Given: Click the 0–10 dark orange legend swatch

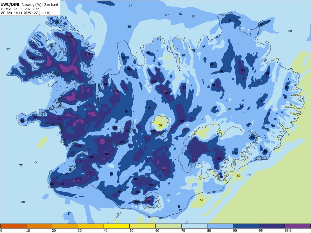Looking at the screenshot, I should pos(13,226).
